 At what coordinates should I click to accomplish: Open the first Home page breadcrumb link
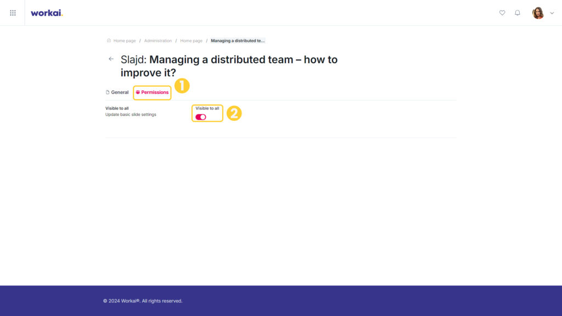pyautogui.click(x=125, y=41)
